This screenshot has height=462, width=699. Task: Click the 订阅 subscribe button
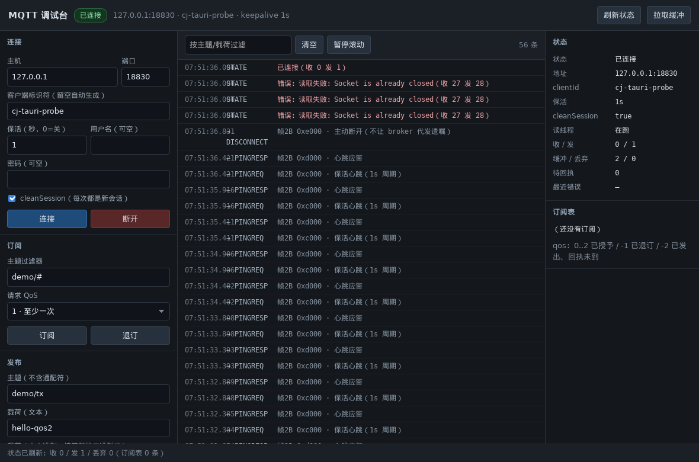[47, 335]
